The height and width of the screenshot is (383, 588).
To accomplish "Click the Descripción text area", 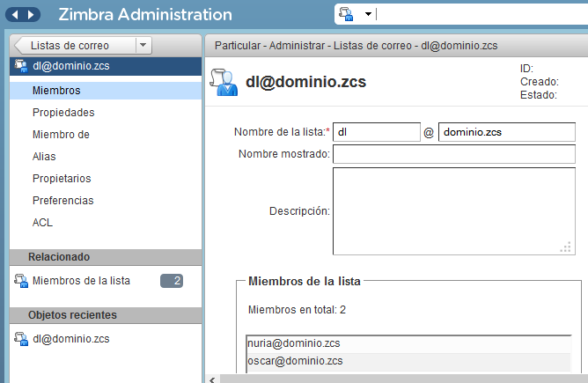I will [454, 211].
